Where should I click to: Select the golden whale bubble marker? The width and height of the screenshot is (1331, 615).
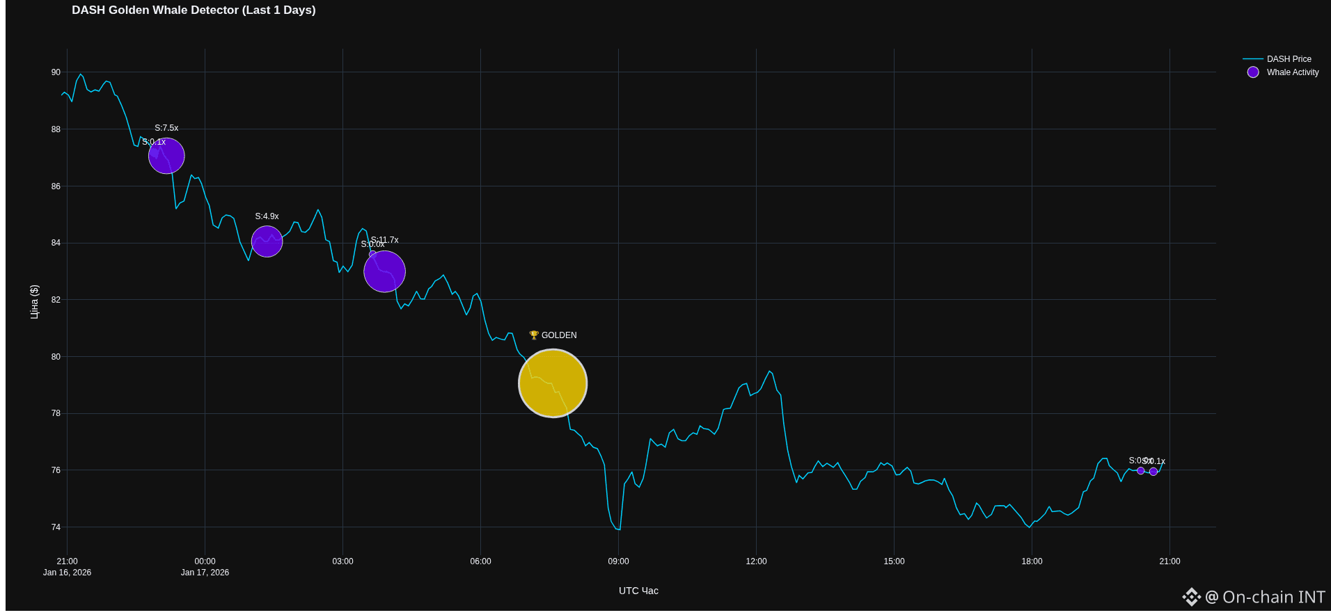pyautogui.click(x=553, y=383)
